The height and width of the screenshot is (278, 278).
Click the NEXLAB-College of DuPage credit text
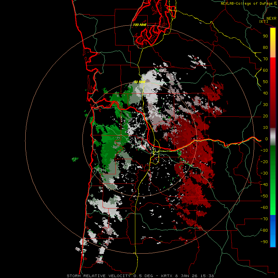(249, 3)
